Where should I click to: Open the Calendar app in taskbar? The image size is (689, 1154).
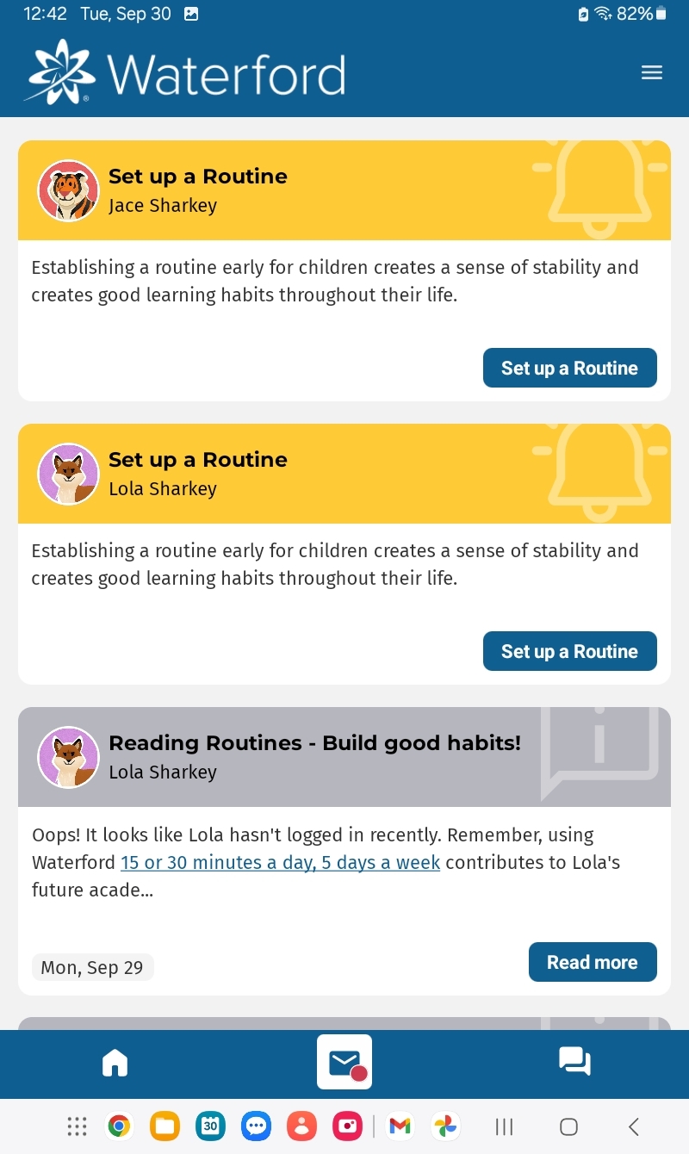[x=210, y=1126]
